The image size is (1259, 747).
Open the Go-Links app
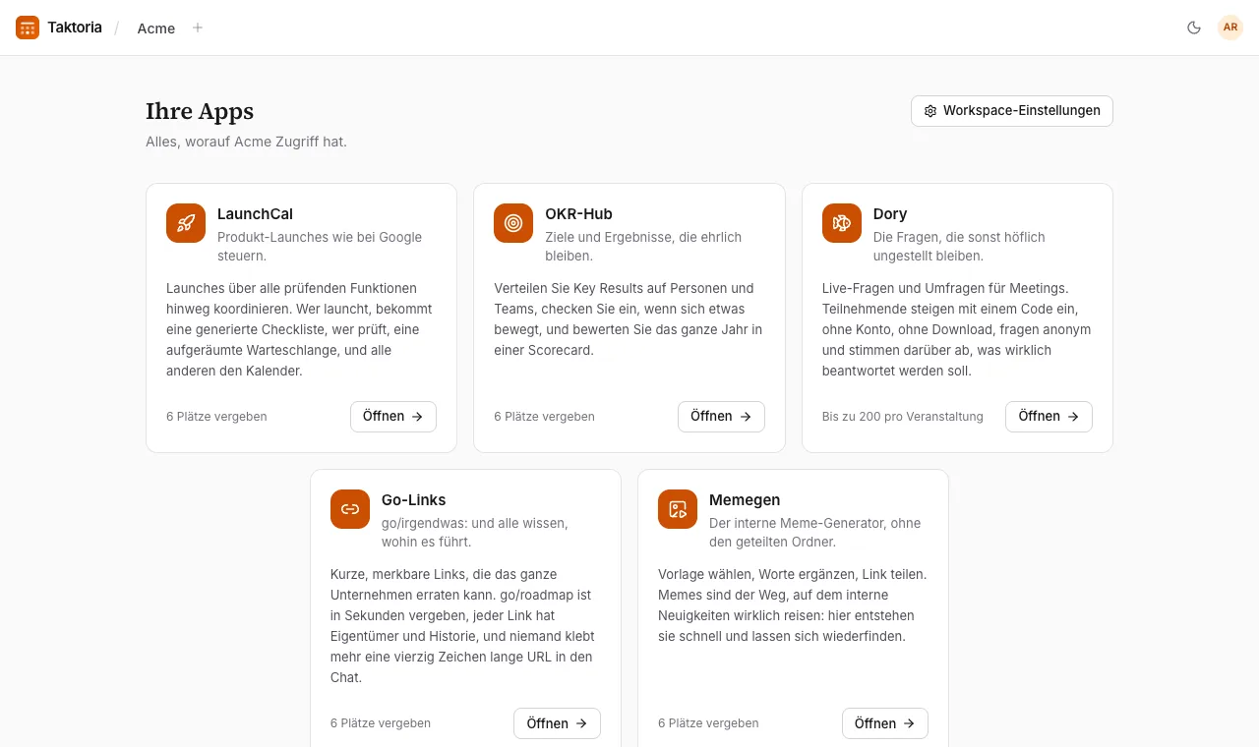coord(557,723)
